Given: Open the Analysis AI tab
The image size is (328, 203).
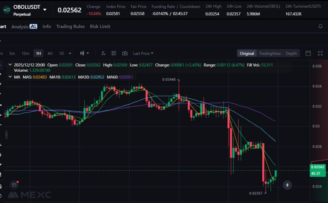Looking at the screenshot, I should pyautogui.click(x=24, y=27).
